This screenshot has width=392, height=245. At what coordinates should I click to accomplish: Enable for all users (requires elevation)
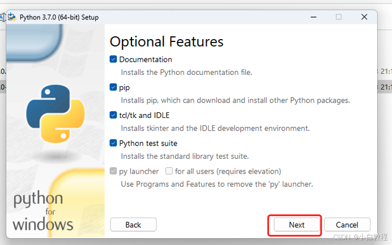pyautogui.click(x=169, y=171)
